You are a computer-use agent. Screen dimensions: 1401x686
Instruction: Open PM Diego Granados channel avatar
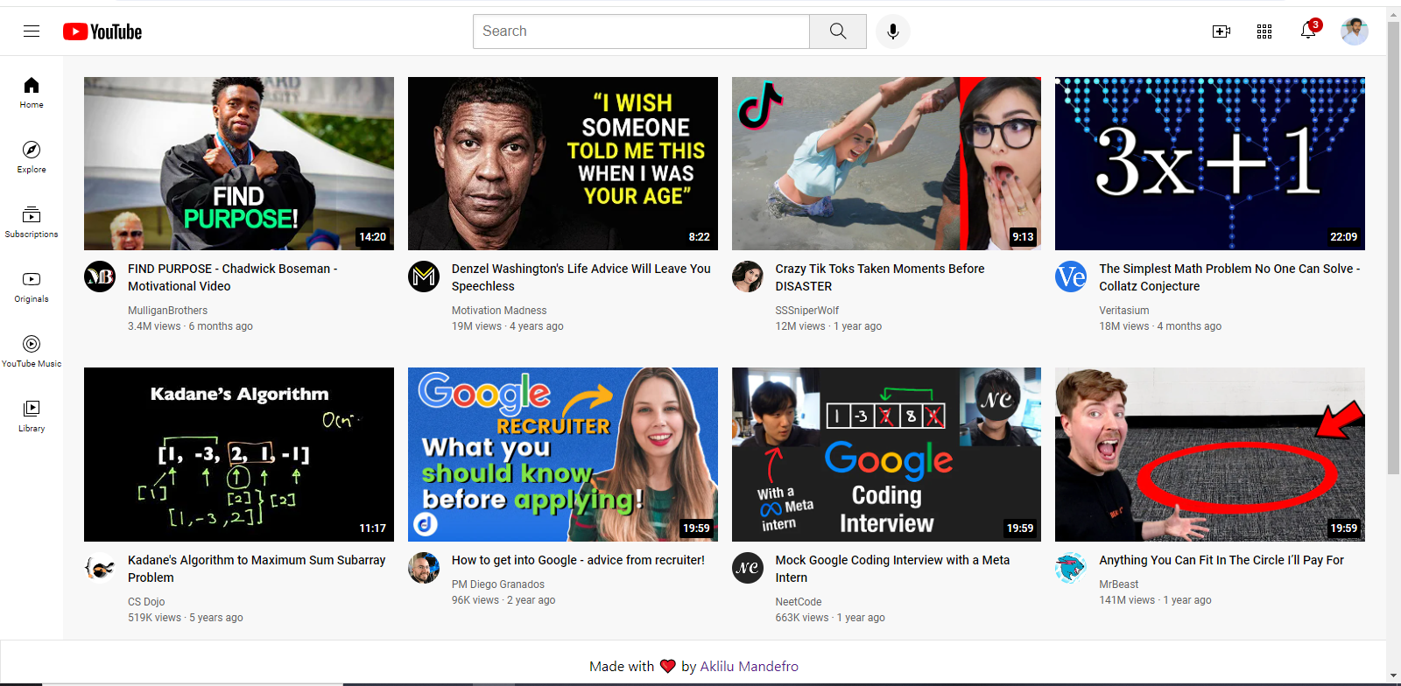coord(424,568)
